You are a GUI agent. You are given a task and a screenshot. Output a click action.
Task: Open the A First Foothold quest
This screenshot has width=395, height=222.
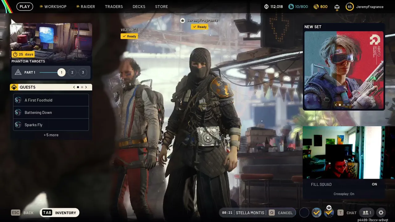(51, 100)
